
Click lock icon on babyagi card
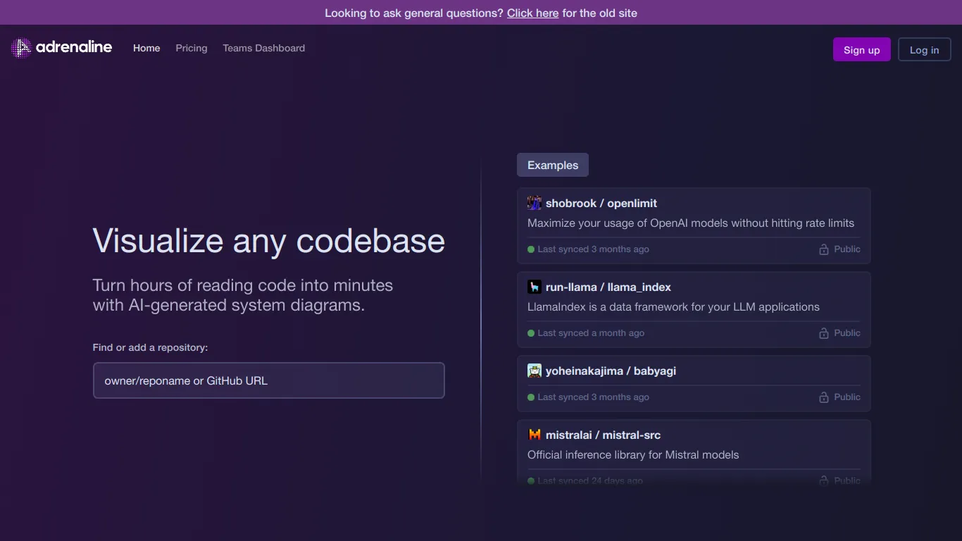click(824, 397)
